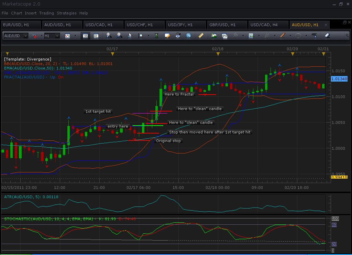
Task: Select the ABC text label tool
Action: (314, 35)
